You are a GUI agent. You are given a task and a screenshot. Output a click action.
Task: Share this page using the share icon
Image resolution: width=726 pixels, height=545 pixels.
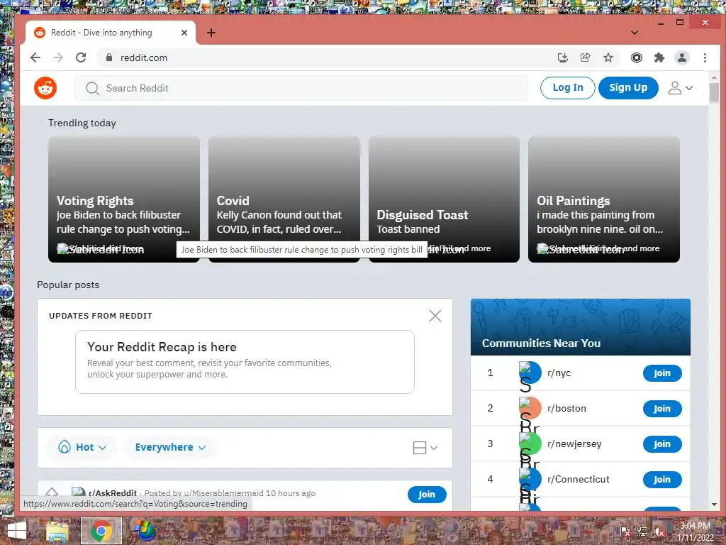point(585,57)
